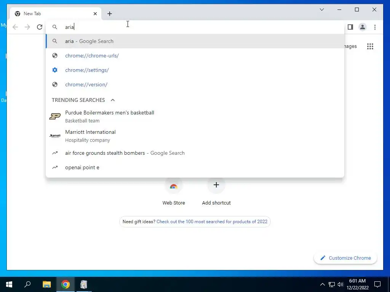This screenshot has width=390, height=292.
Task: Click the Customize Chrome button
Action: [x=345, y=258]
